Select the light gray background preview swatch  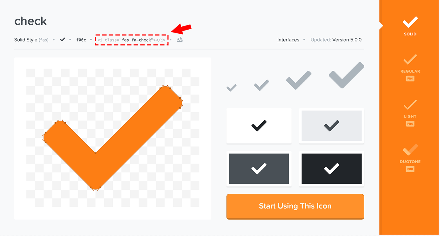[331, 126]
